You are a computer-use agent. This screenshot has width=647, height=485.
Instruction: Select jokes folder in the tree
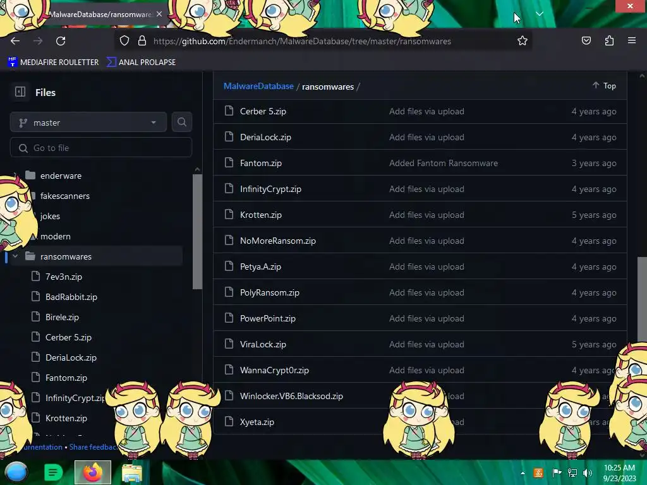coord(50,216)
